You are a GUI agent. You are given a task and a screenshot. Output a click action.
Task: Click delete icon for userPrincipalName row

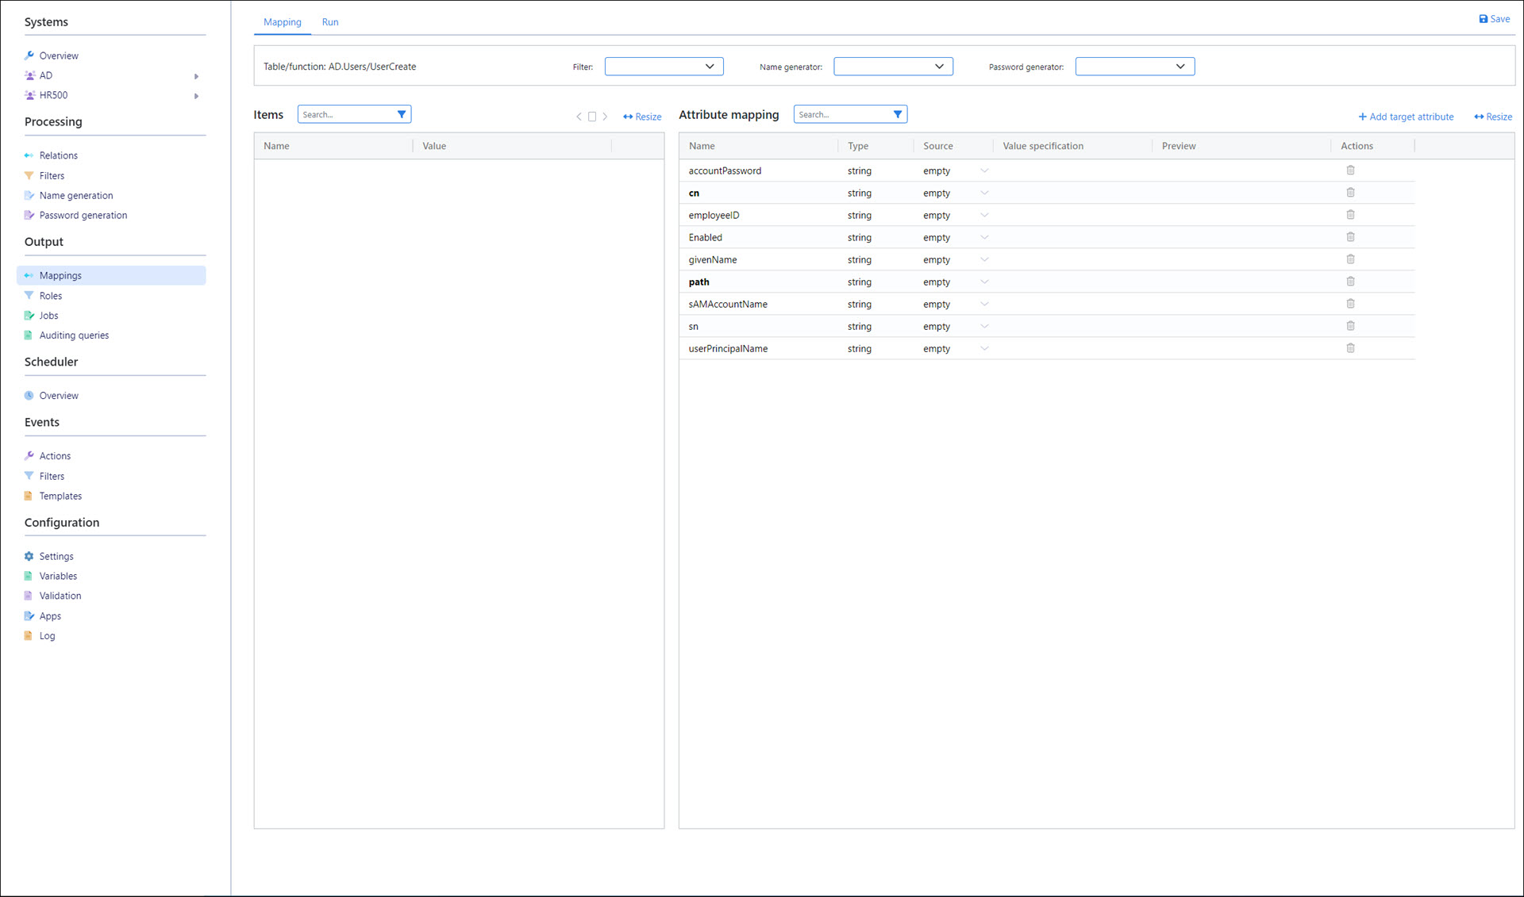tap(1351, 348)
